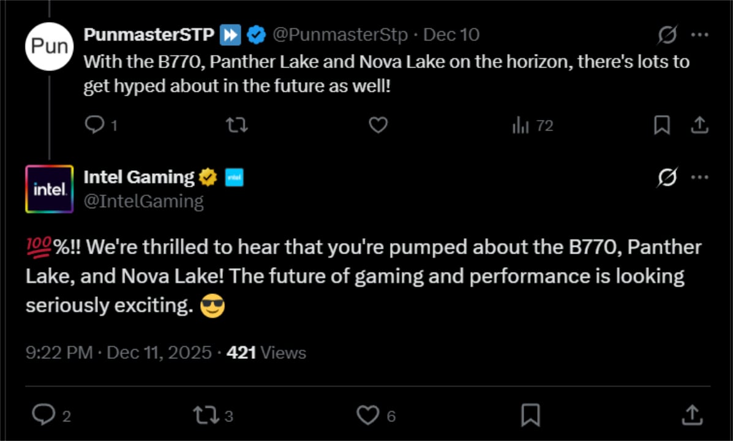Reply to PunmasterSTP's tweet
Viewport: 733px width, 441px height.
96,125
